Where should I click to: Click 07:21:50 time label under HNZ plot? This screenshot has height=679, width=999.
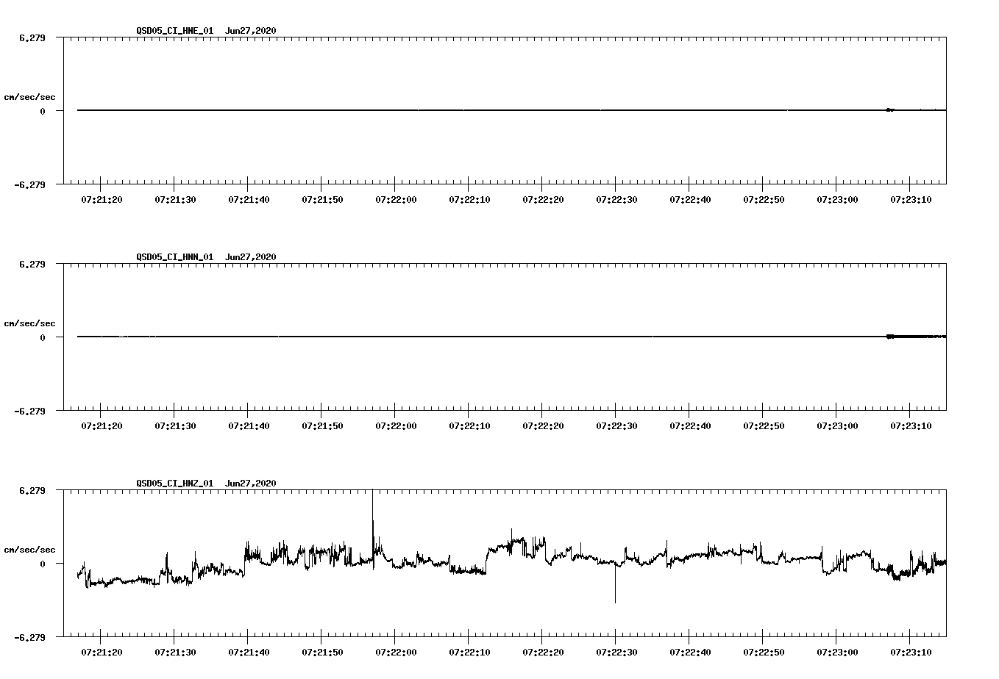tap(322, 652)
